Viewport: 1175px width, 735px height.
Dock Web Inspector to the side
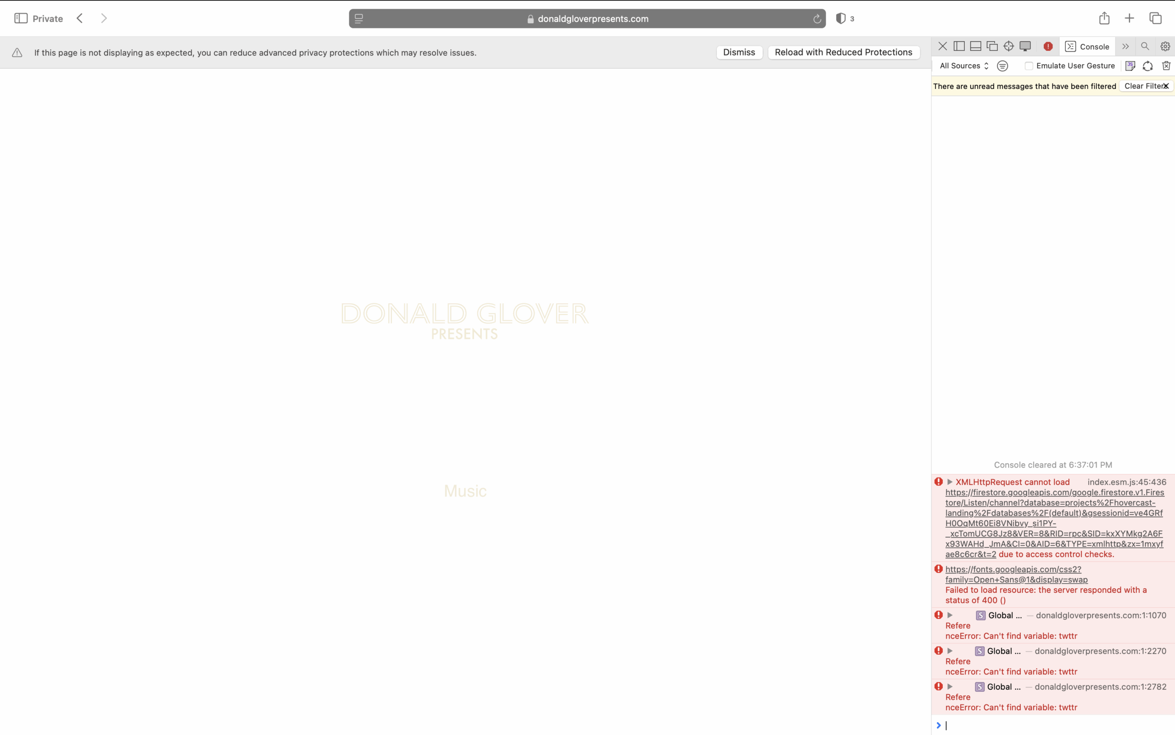tap(959, 46)
